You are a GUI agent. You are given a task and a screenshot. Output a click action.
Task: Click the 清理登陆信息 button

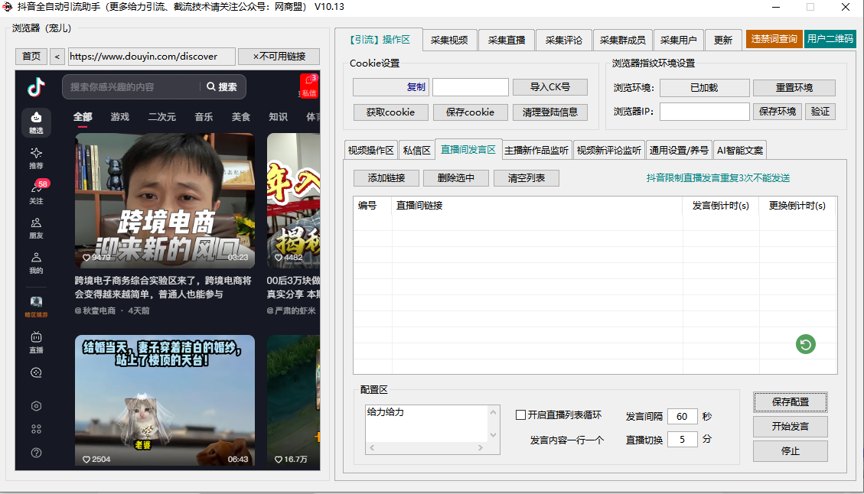pos(550,112)
